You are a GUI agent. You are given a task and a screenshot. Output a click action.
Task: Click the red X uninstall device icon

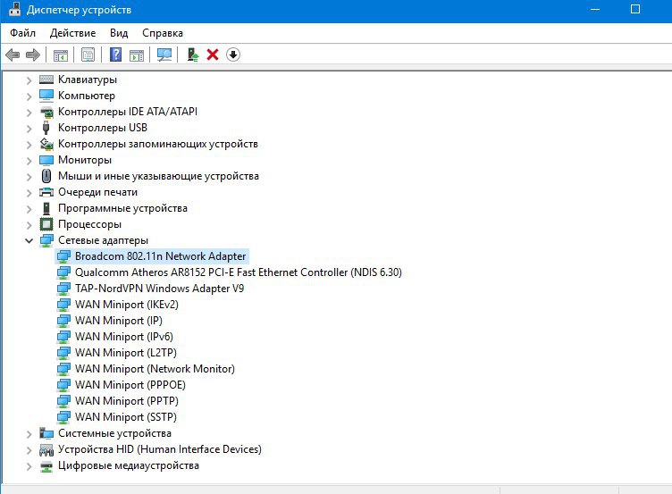coord(213,54)
